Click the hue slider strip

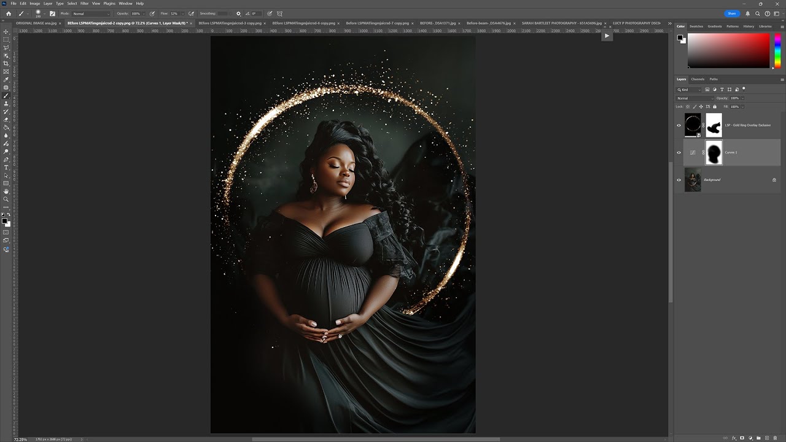tap(777, 50)
